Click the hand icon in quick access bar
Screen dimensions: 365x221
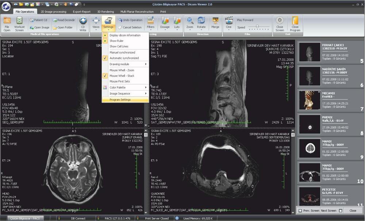pyautogui.click(x=66, y=4)
